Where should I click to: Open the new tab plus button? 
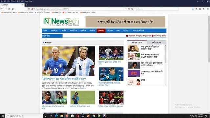[26, 5]
